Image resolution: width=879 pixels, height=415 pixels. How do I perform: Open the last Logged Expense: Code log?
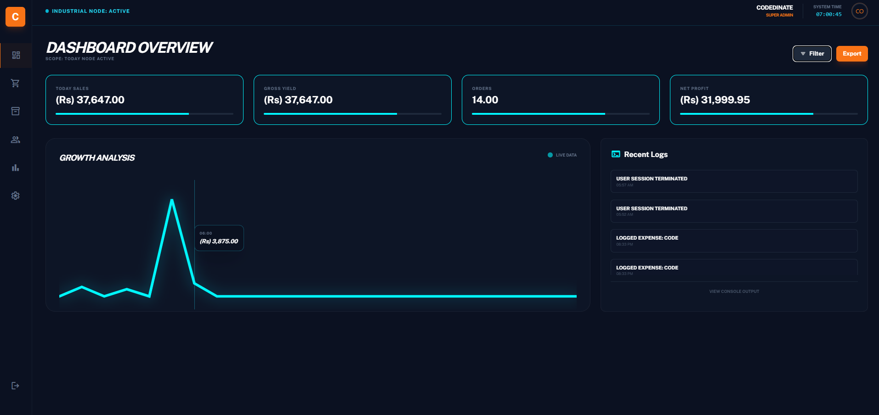734,268
